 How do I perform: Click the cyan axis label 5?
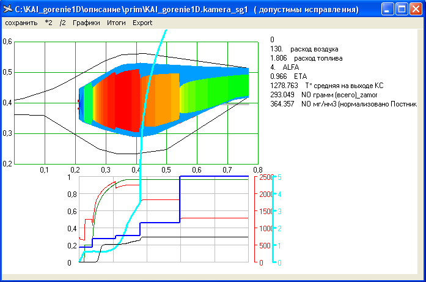279,177
